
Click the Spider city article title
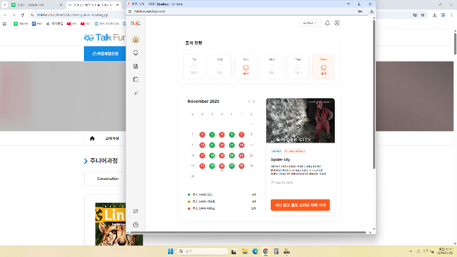(x=280, y=159)
